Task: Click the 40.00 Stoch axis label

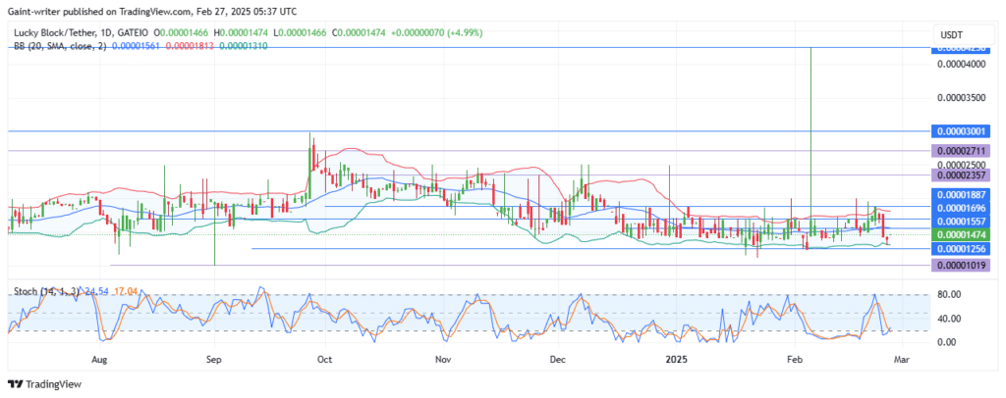Action: click(x=948, y=318)
